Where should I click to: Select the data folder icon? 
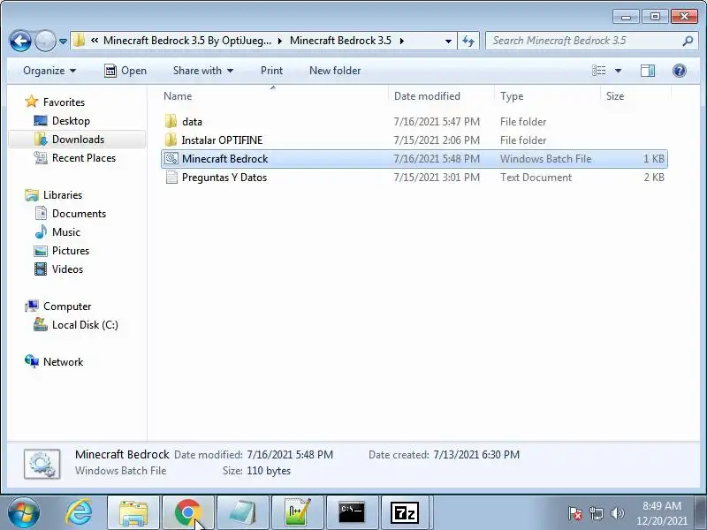point(171,121)
